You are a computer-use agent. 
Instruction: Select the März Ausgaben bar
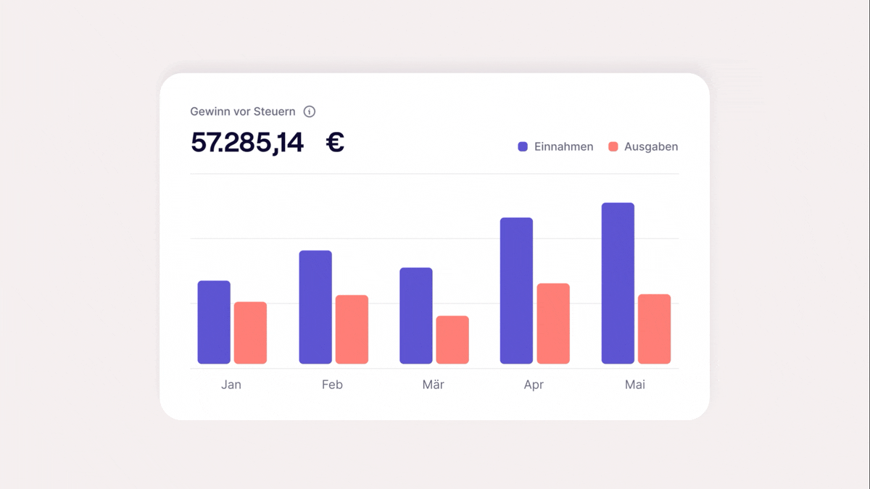tap(452, 340)
